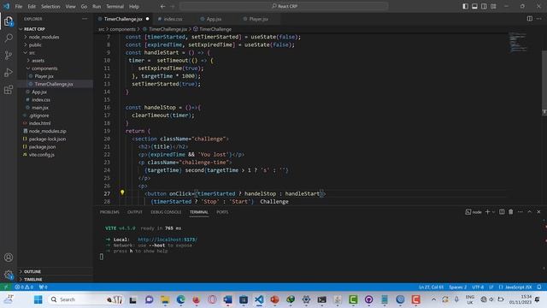Split the editor right
The height and width of the screenshot is (308, 547).
click(x=530, y=19)
